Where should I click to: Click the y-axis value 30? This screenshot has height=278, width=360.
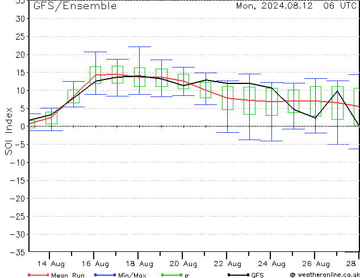tap(20, 19)
